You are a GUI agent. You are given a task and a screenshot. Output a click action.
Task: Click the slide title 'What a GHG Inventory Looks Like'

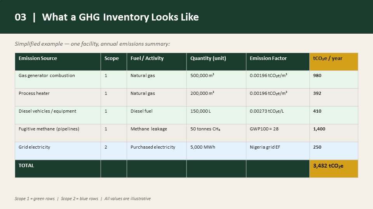click(x=120, y=17)
